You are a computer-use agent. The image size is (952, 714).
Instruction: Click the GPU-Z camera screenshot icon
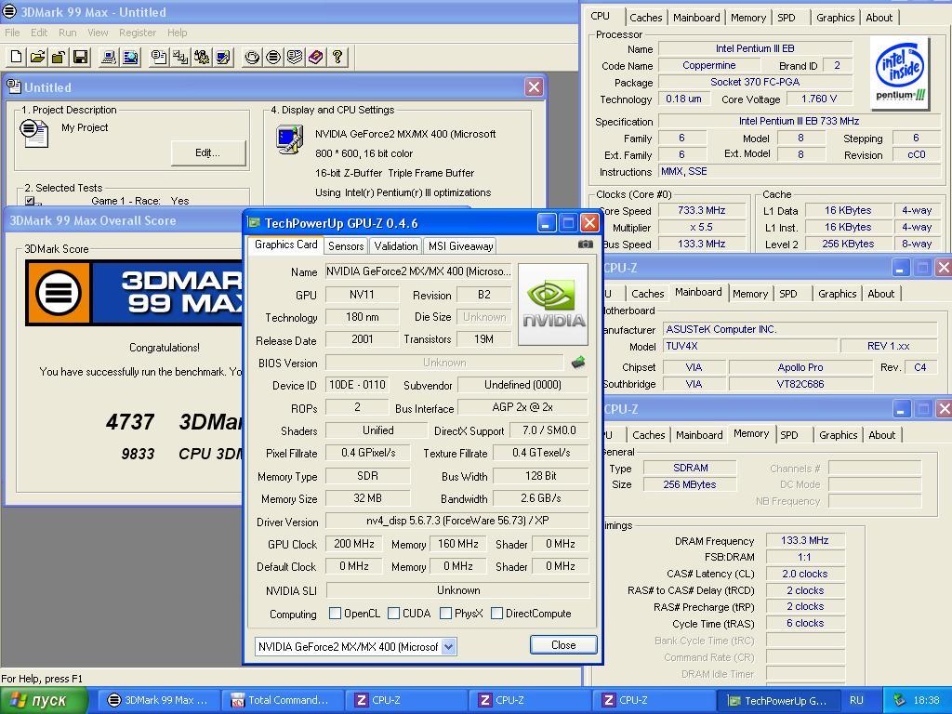(x=586, y=245)
